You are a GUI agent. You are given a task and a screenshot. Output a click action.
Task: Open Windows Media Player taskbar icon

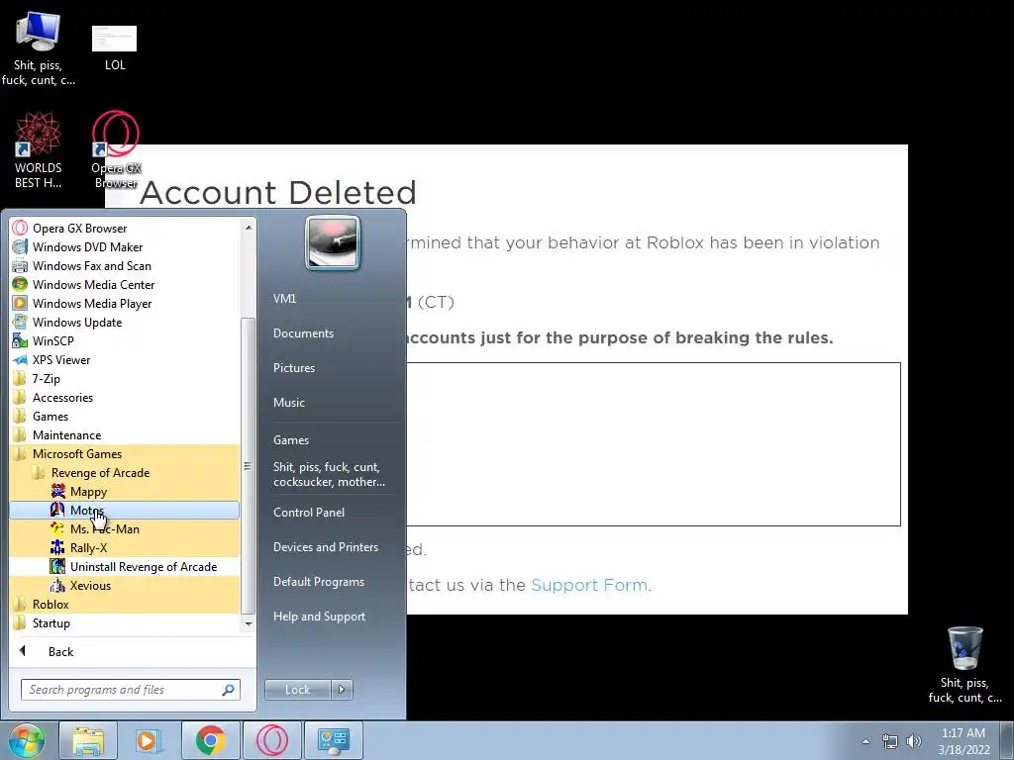(149, 740)
